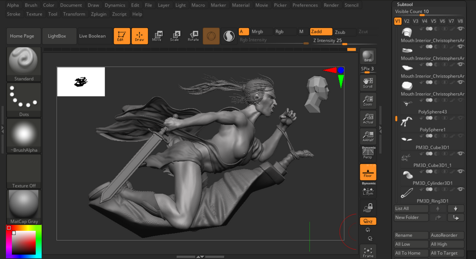Screen dimensions: 476x259
Task: Open the Zplugin menu
Action: (x=99, y=14)
